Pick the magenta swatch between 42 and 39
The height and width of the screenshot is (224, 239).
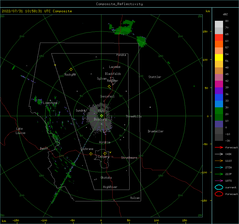[219, 84]
